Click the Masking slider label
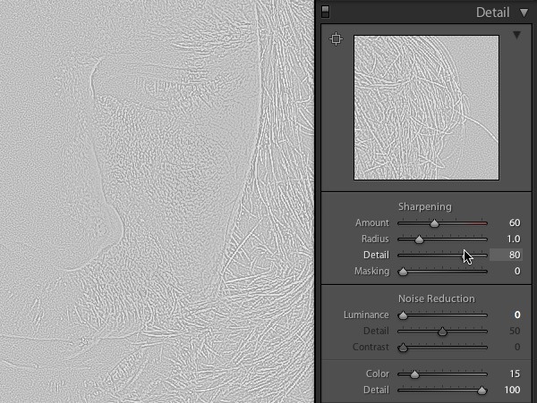Image resolution: width=537 pixels, height=403 pixels. click(x=372, y=271)
